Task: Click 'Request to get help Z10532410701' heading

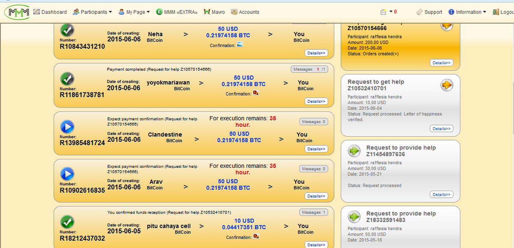Action: coord(376,85)
